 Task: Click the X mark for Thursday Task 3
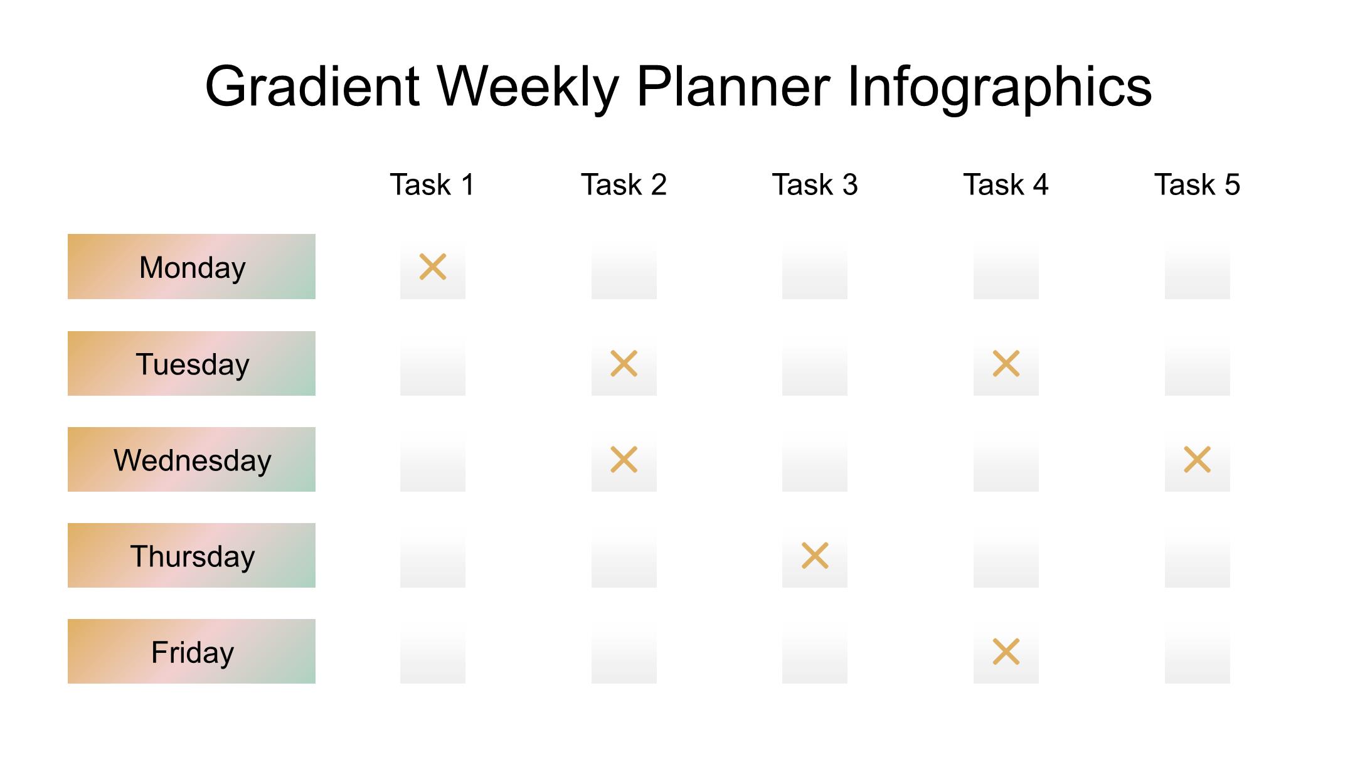tap(815, 555)
